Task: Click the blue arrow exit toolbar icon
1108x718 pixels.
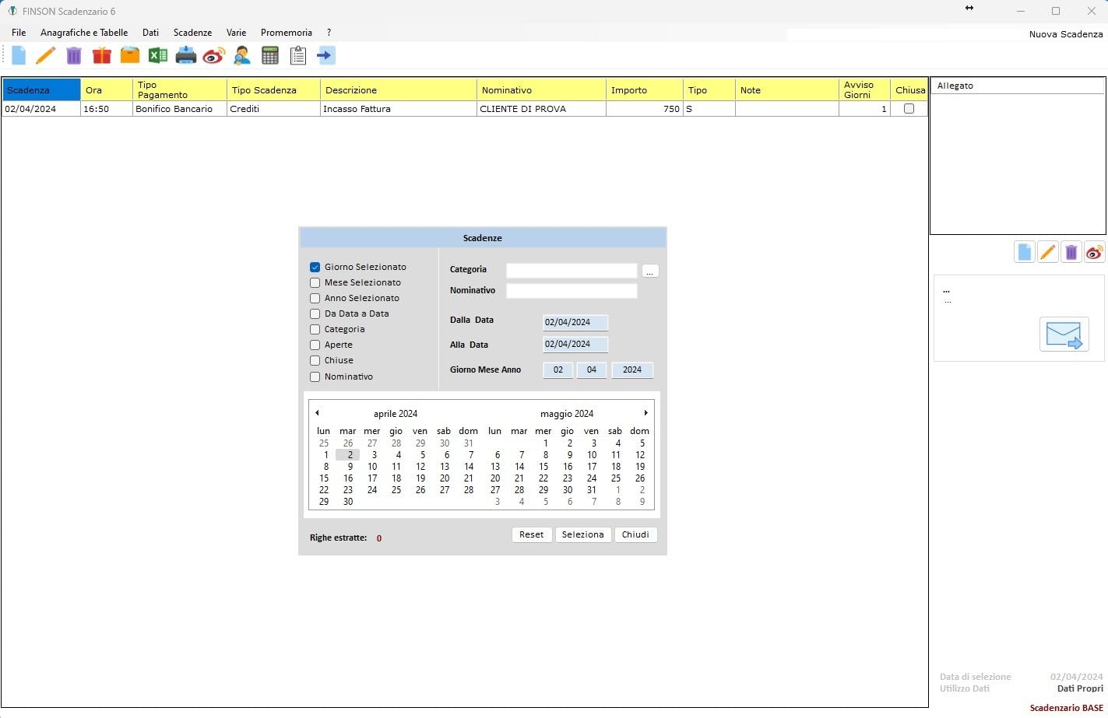Action: click(x=326, y=55)
